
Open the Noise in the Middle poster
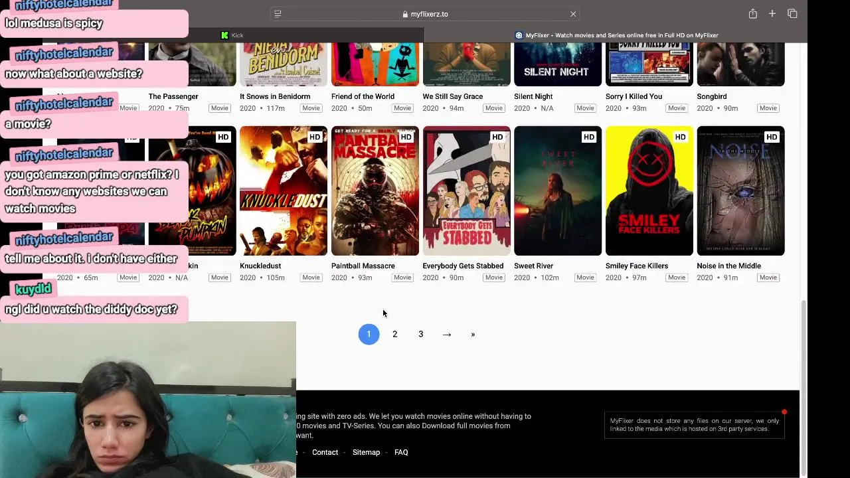click(740, 191)
